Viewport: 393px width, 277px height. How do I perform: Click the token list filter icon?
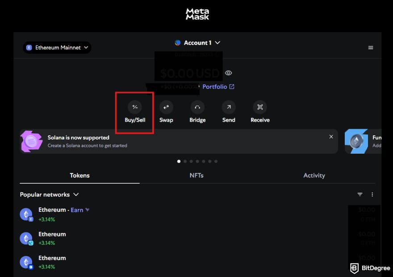point(360,194)
